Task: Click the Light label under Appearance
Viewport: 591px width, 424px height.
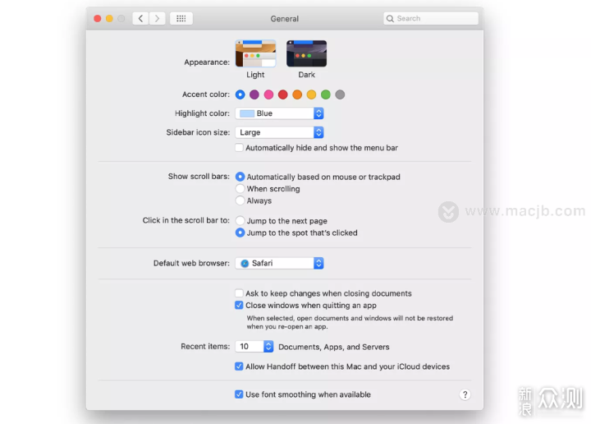Action: (255, 75)
